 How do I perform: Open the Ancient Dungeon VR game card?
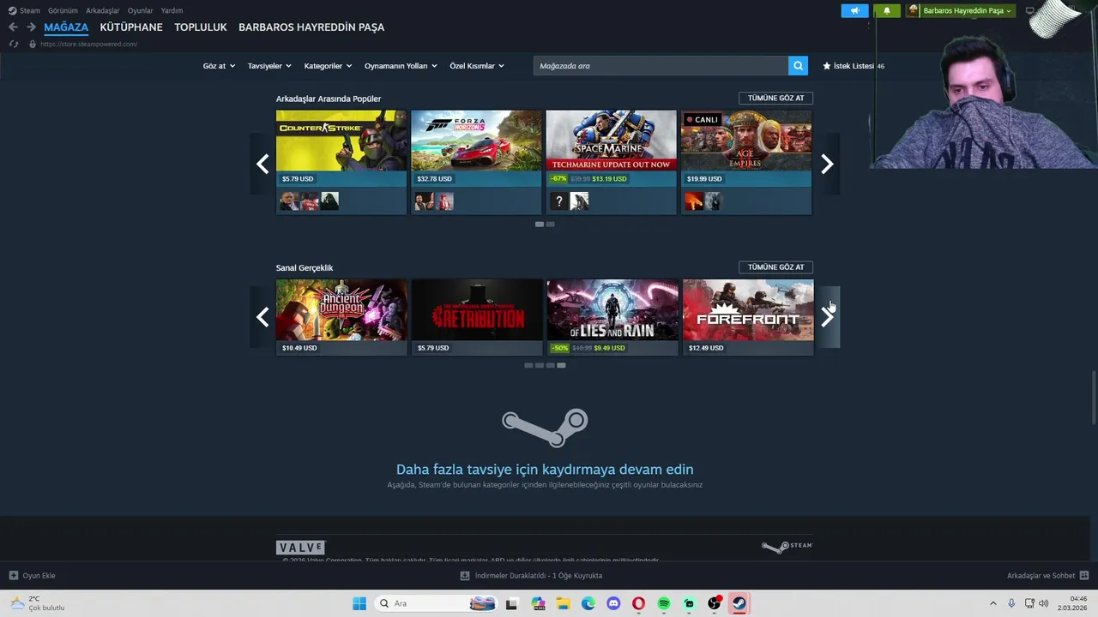tap(341, 317)
